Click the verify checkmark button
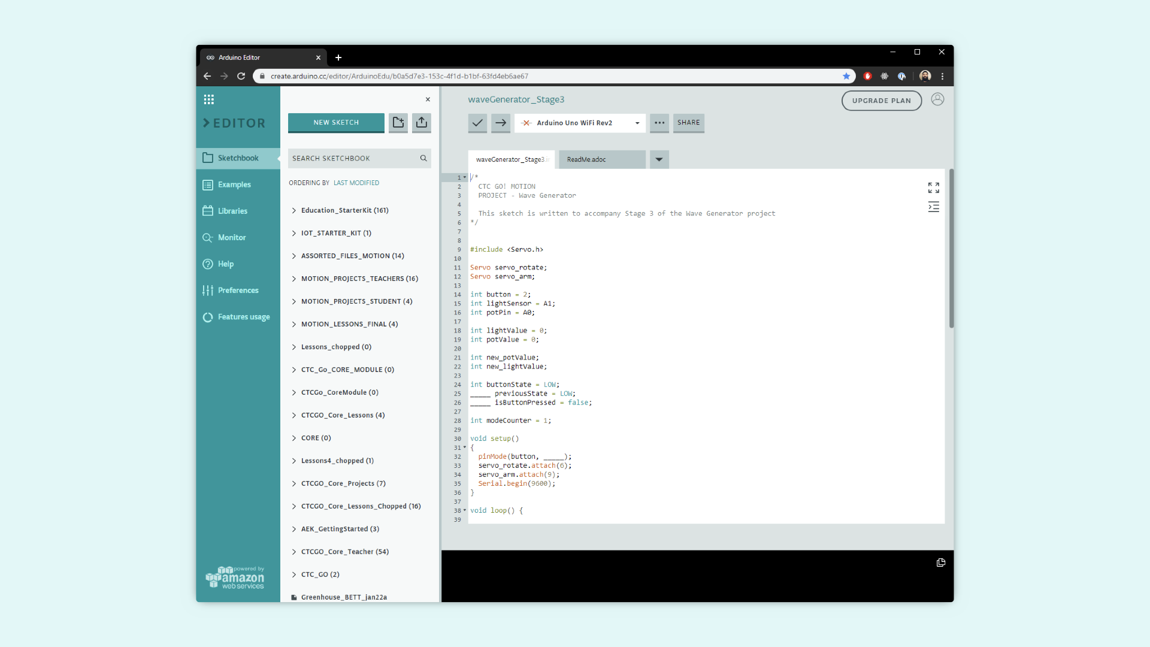The height and width of the screenshot is (647, 1150). pos(477,123)
